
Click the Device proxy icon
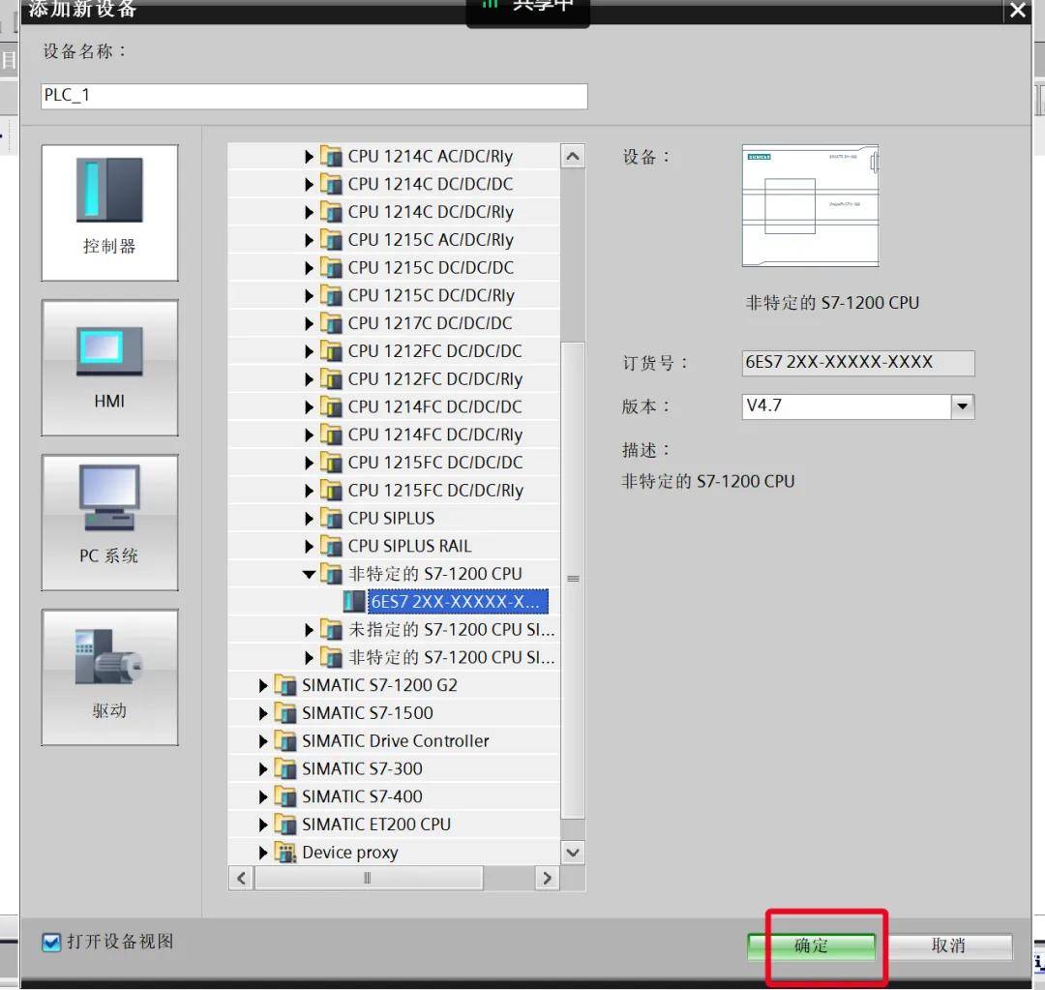[285, 852]
